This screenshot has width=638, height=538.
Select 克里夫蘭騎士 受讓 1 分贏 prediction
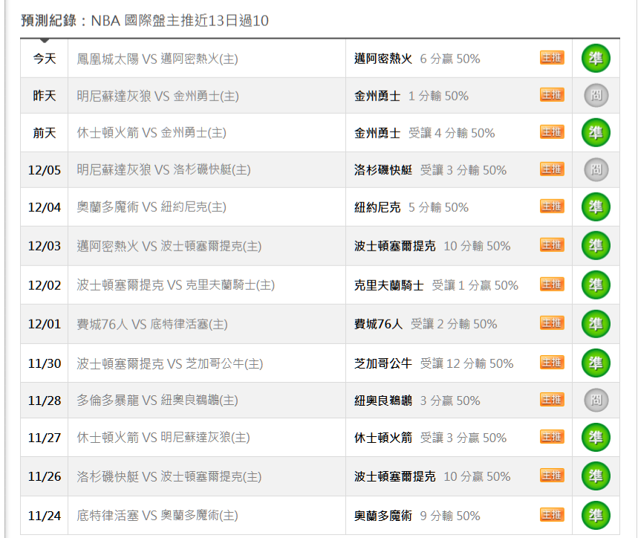436,285
